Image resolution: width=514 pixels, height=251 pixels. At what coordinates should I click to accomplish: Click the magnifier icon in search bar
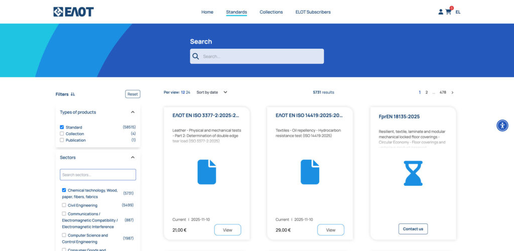click(196, 56)
